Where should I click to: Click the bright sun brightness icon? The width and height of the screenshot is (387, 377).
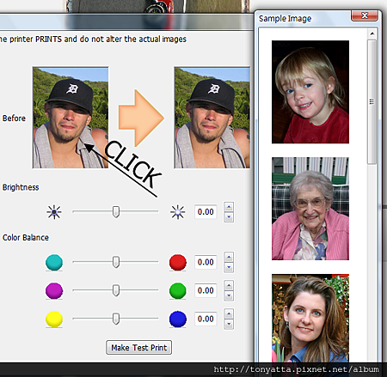click(177, 212)
